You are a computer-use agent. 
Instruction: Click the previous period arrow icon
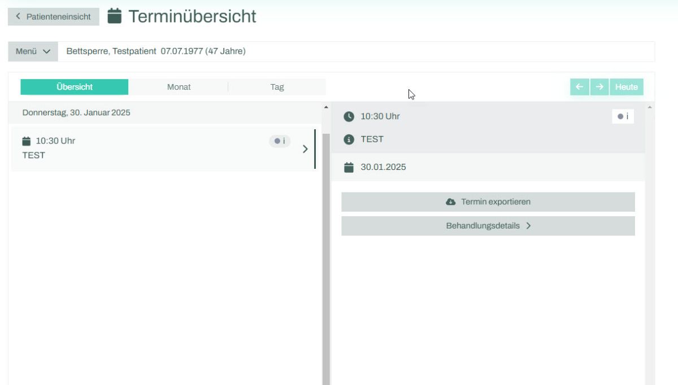tap(579, 87)
